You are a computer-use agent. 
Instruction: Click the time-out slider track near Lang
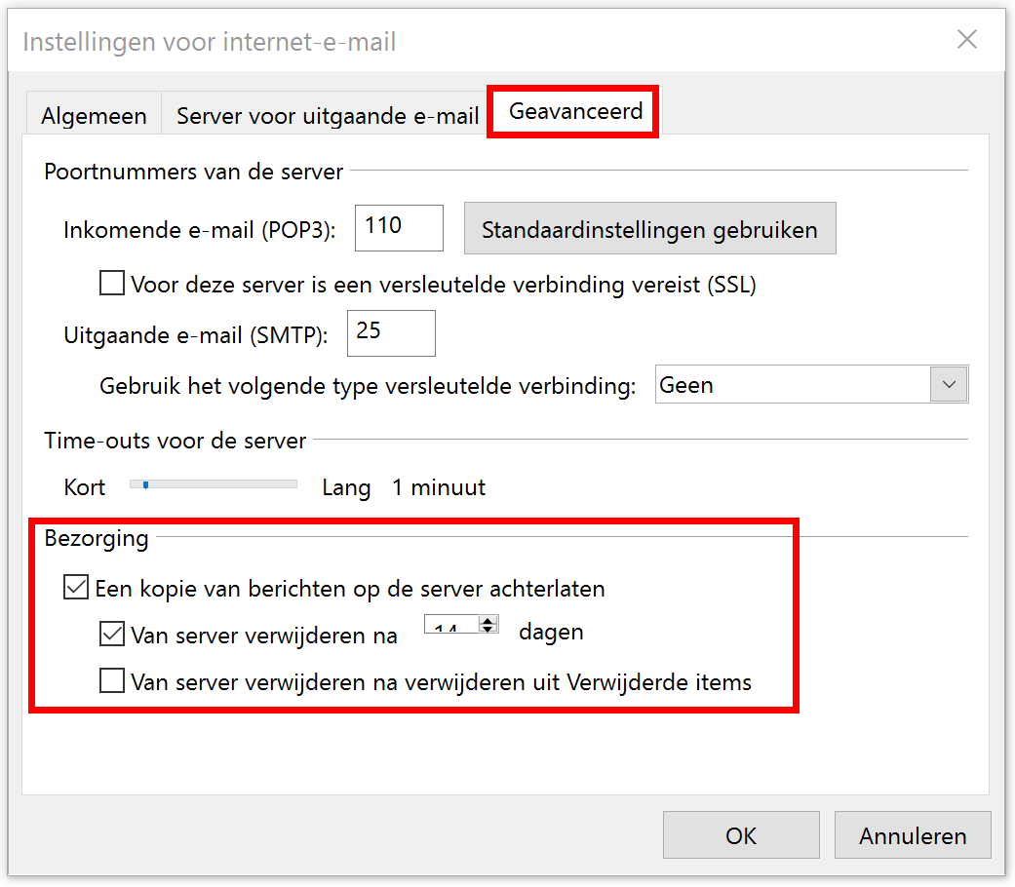click(x=283, y=484)
